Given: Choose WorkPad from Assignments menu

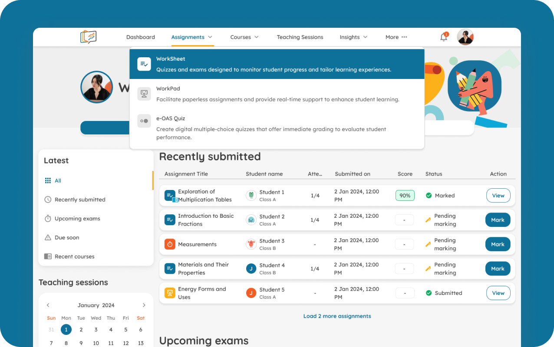Looking at the screenshot, I should pos(277,94).
